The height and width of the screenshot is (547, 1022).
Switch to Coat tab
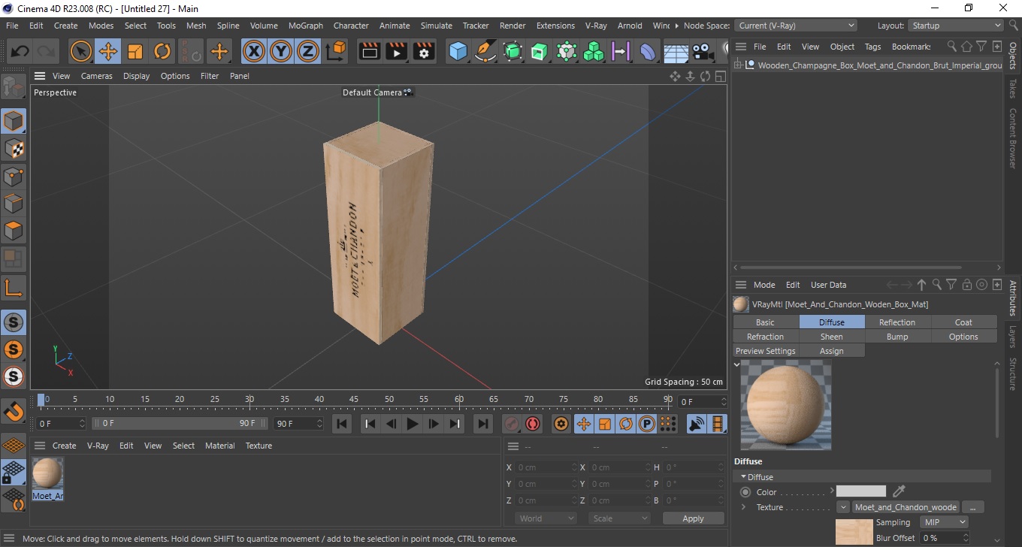point(963,322)
